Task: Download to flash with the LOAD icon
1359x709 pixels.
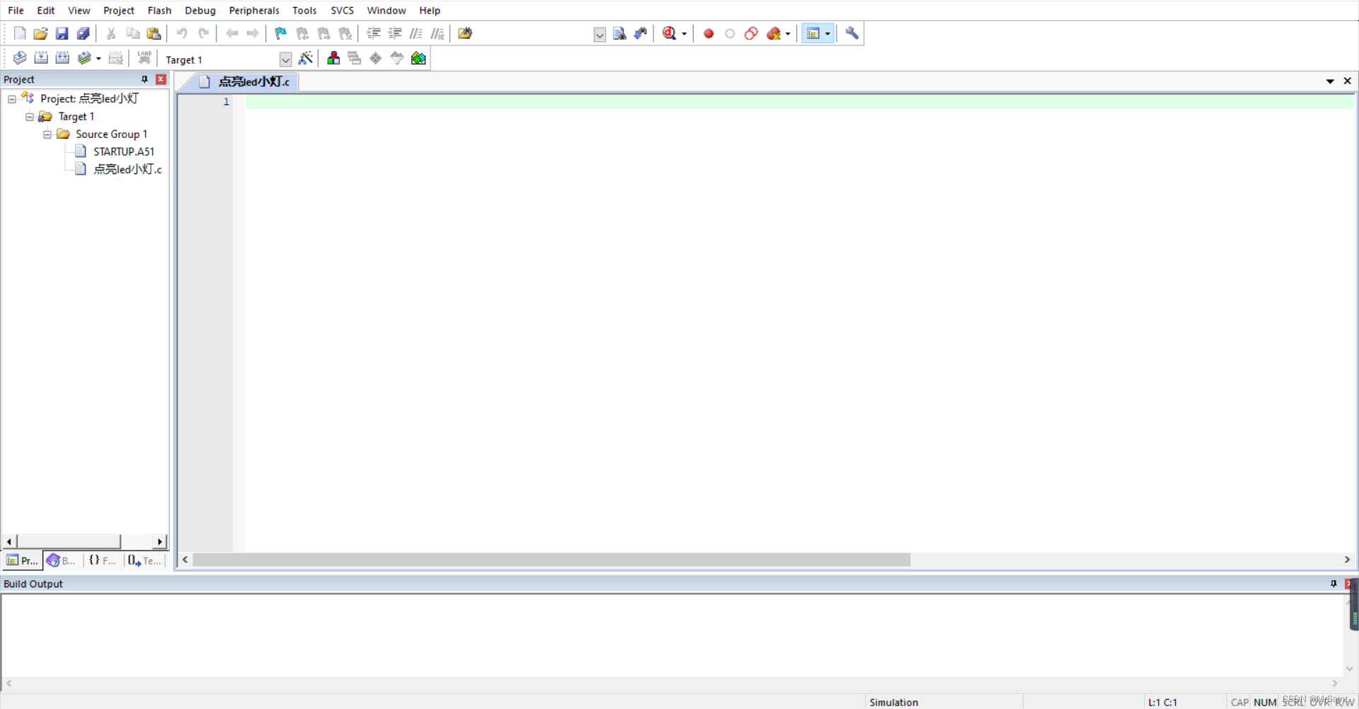Action: [144, 58]
